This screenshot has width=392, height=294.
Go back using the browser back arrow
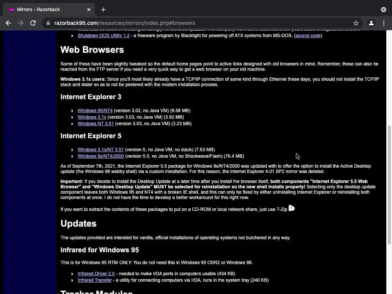coord(8,23)
